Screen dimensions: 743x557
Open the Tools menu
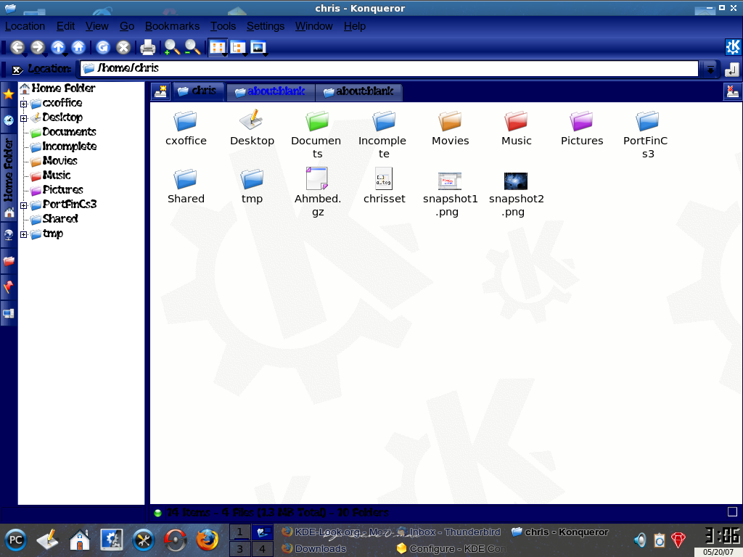pyautogui.click(x=223, y=27)
